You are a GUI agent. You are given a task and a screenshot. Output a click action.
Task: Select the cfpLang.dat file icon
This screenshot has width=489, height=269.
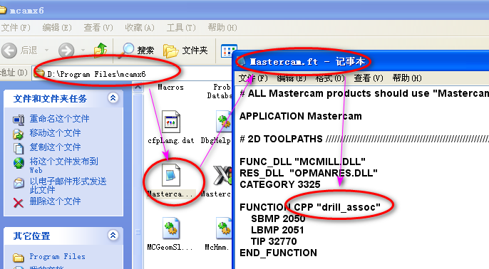click(x=171, y=122)
